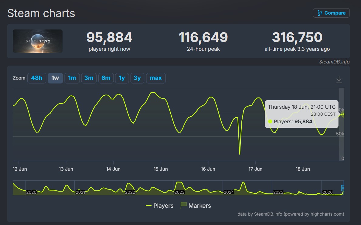361x225 pixels.
Task: Click the 116,649 24-hour peak value
Action: click(x=203, y=37)
